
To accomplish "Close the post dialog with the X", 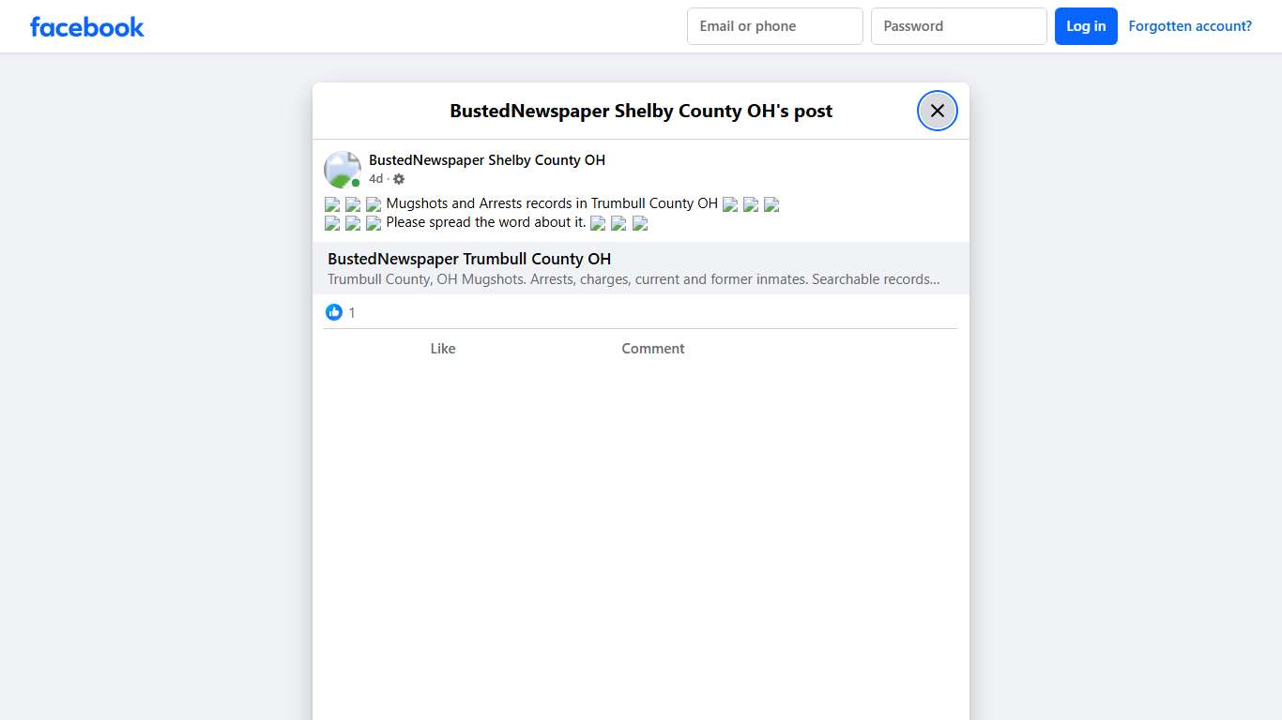I will pyautogui.click(x=937, y=111).
